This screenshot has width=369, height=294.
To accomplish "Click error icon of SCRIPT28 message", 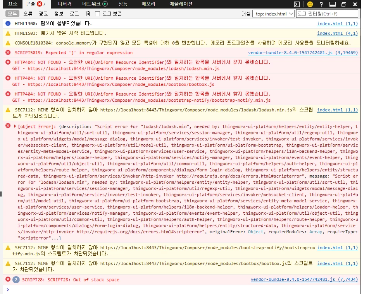I will point(8,279).
